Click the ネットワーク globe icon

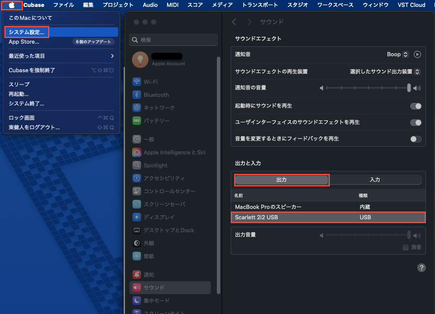[x=137, y=108]
